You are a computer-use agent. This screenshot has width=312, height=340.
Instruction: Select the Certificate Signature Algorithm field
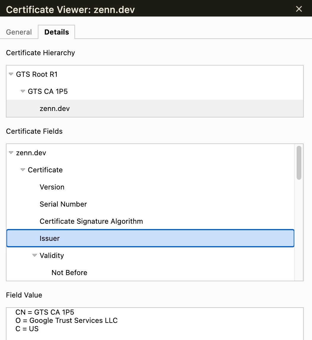[150, 221]
